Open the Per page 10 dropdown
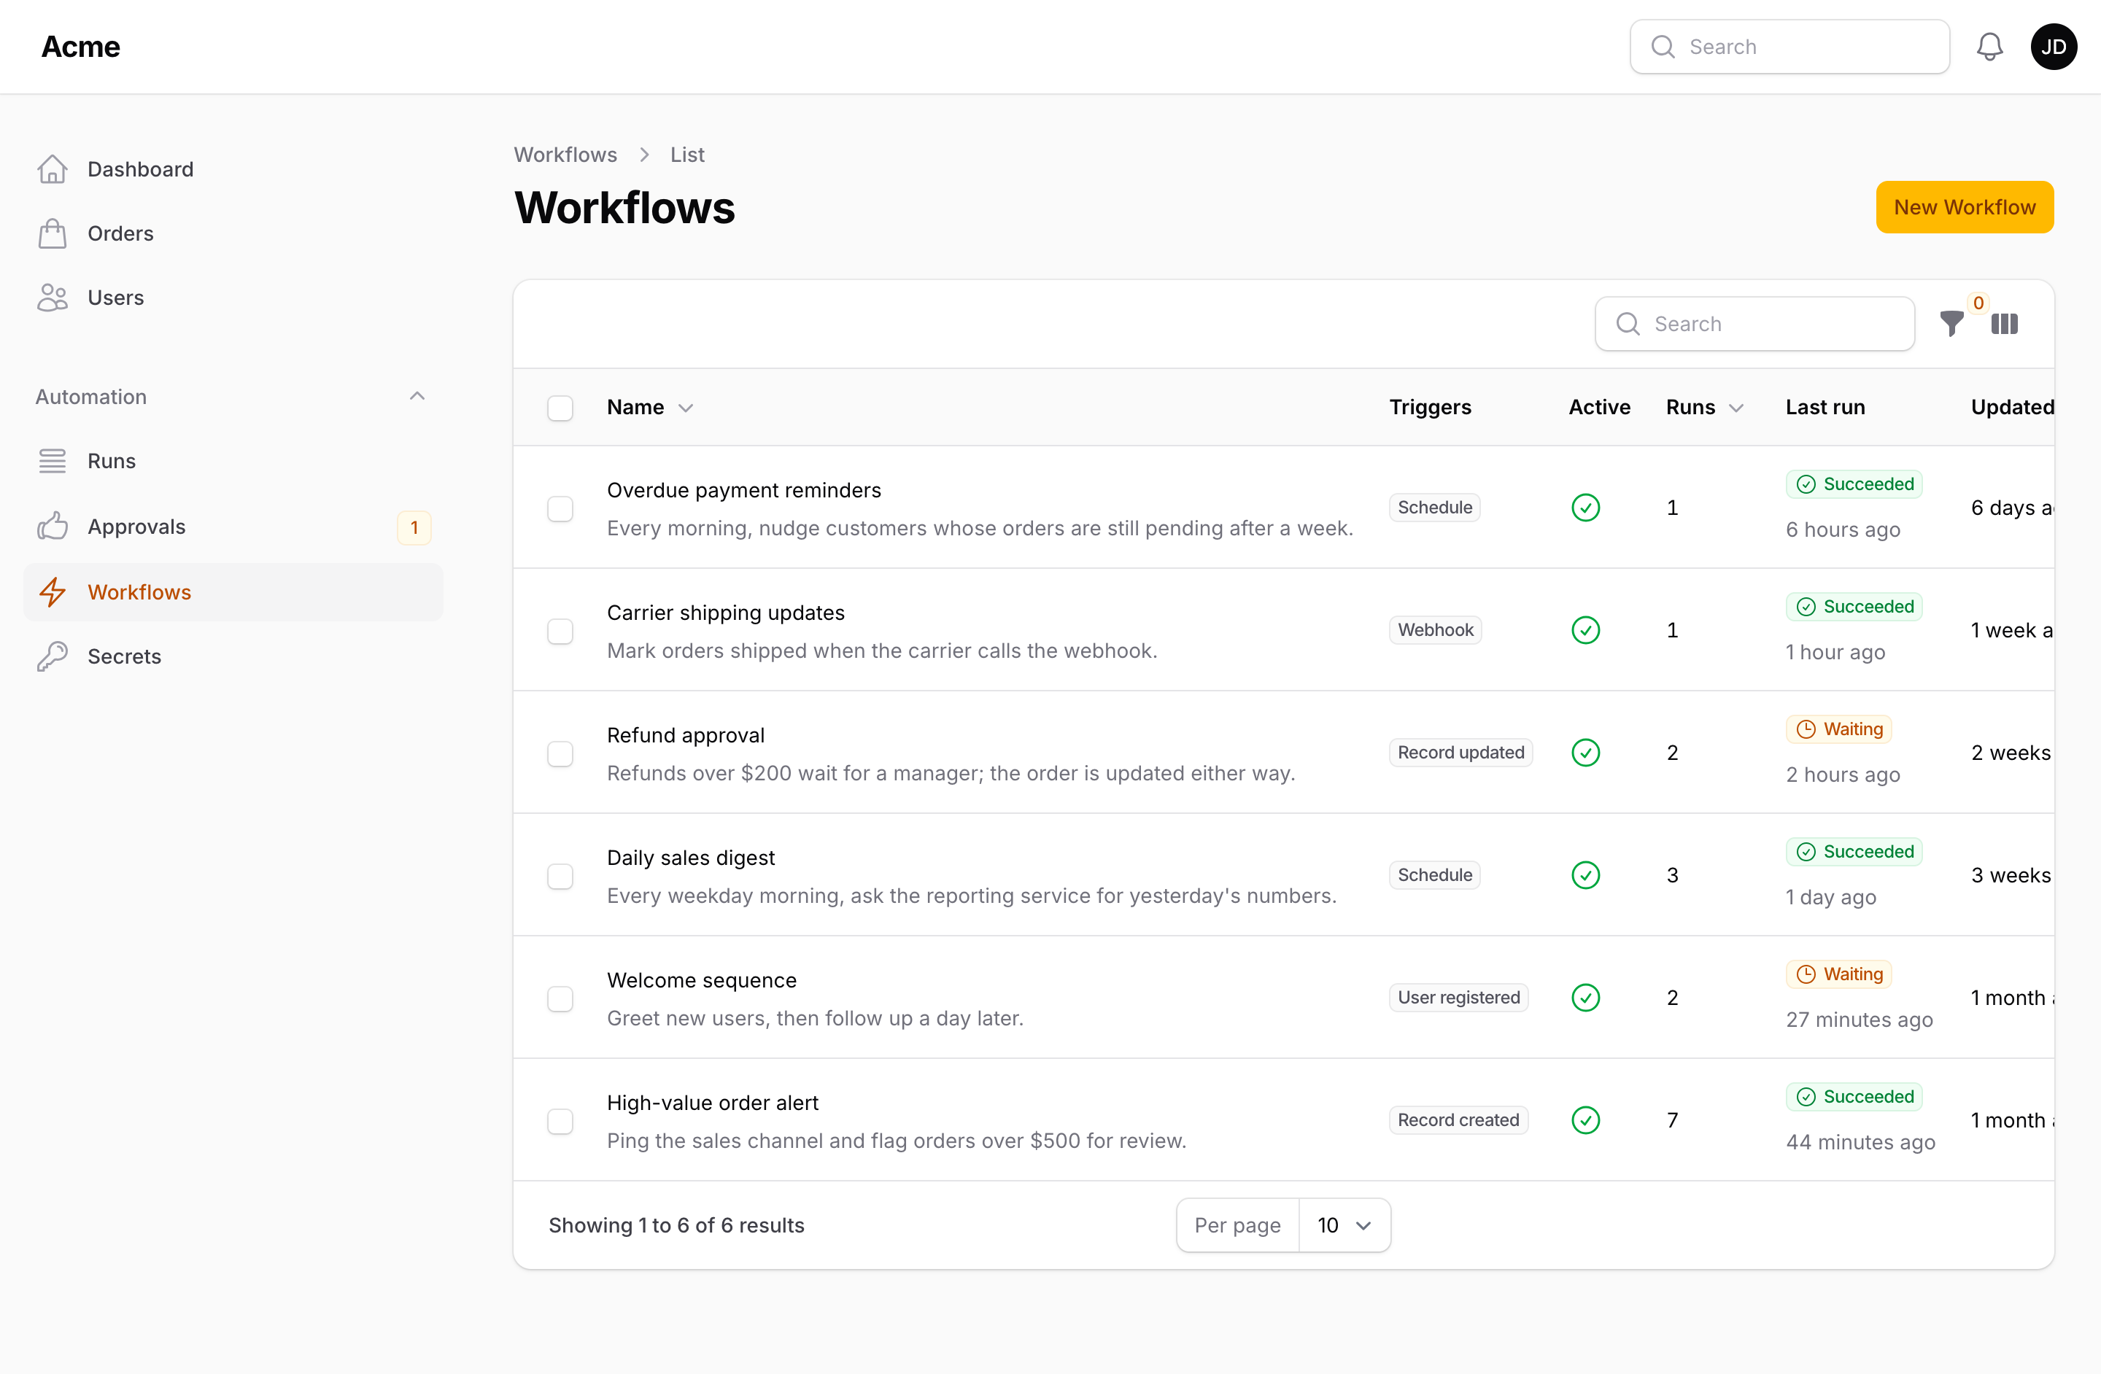2101x1374 pixels. point(1344,1225)
